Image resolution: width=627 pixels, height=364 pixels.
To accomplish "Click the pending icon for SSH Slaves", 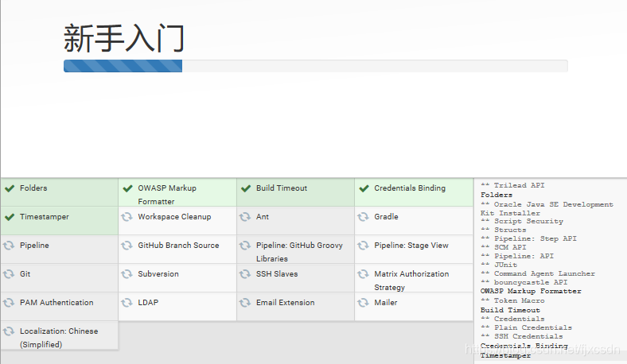I will (x=245, y=274).
